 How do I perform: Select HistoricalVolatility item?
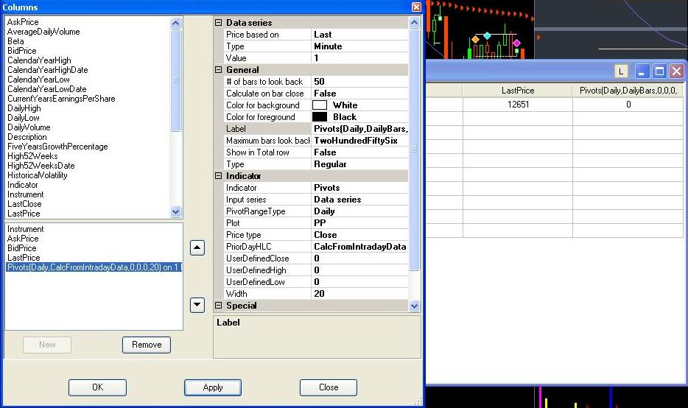coord(38,175)
